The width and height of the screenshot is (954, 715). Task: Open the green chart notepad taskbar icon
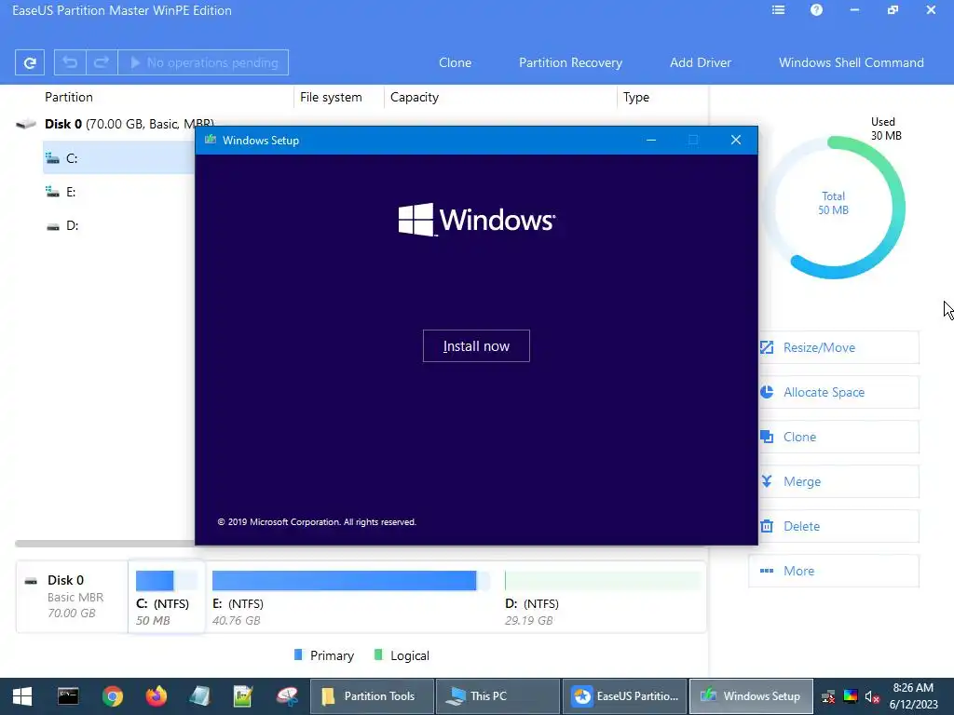point(243,696)
